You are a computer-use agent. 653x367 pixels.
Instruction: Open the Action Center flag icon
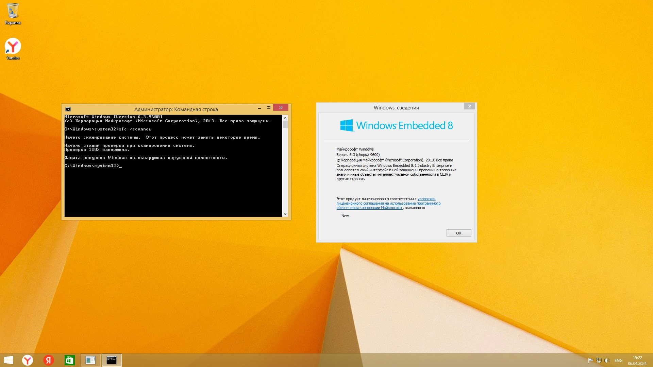pyautogui.click(x=590, y=361)
